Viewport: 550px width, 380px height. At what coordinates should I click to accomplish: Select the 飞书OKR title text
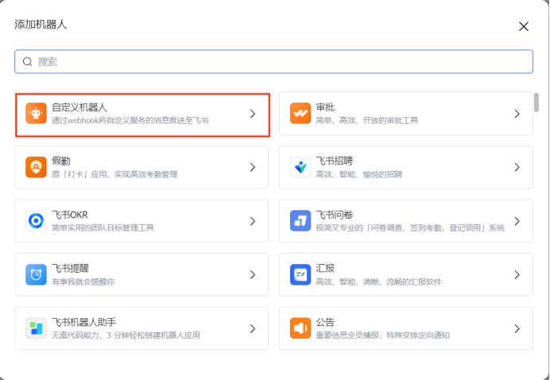[70, 215]
